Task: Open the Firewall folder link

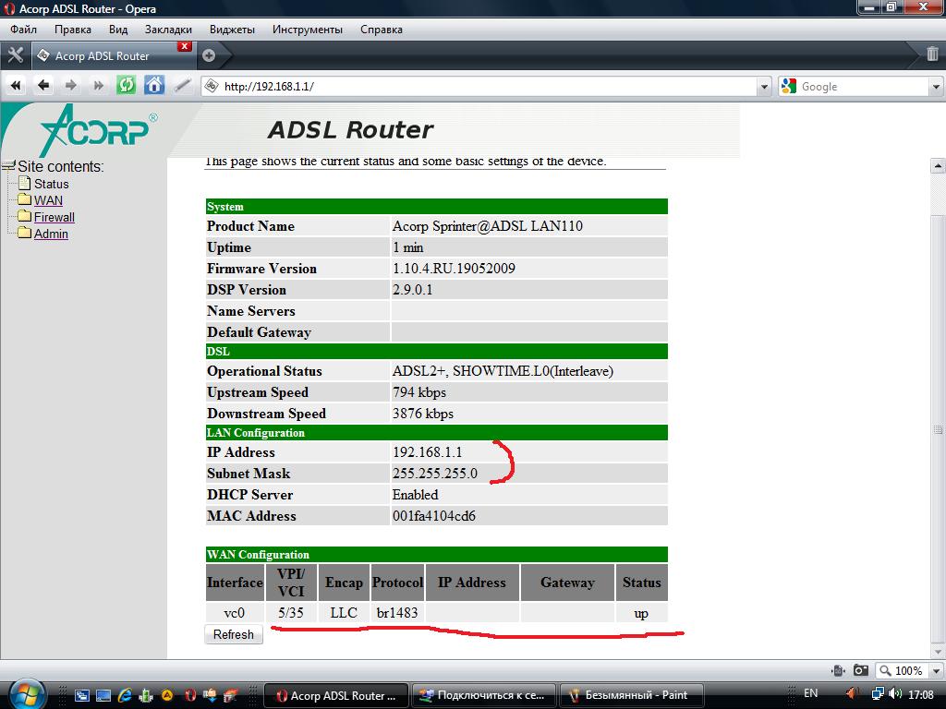Action: pos(54,217)
